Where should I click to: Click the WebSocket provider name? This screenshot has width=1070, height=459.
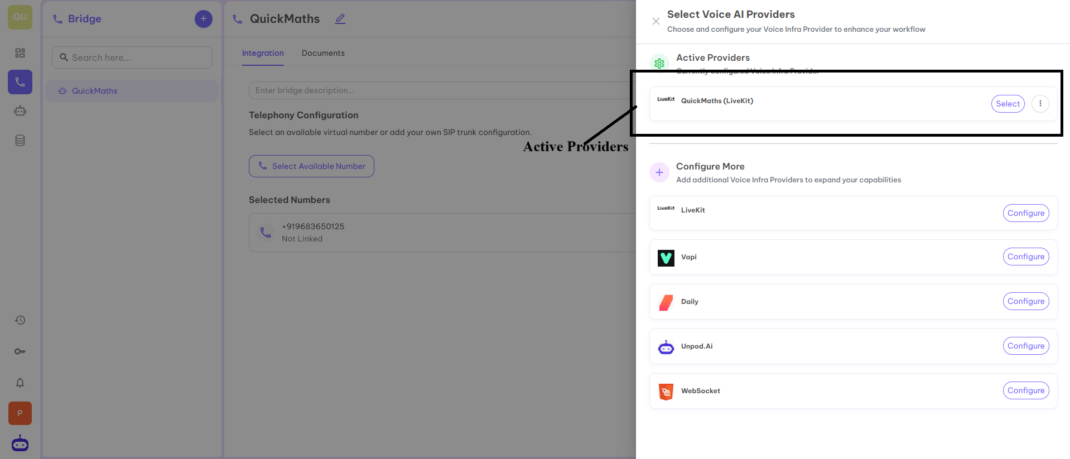(x=701, y=391)
